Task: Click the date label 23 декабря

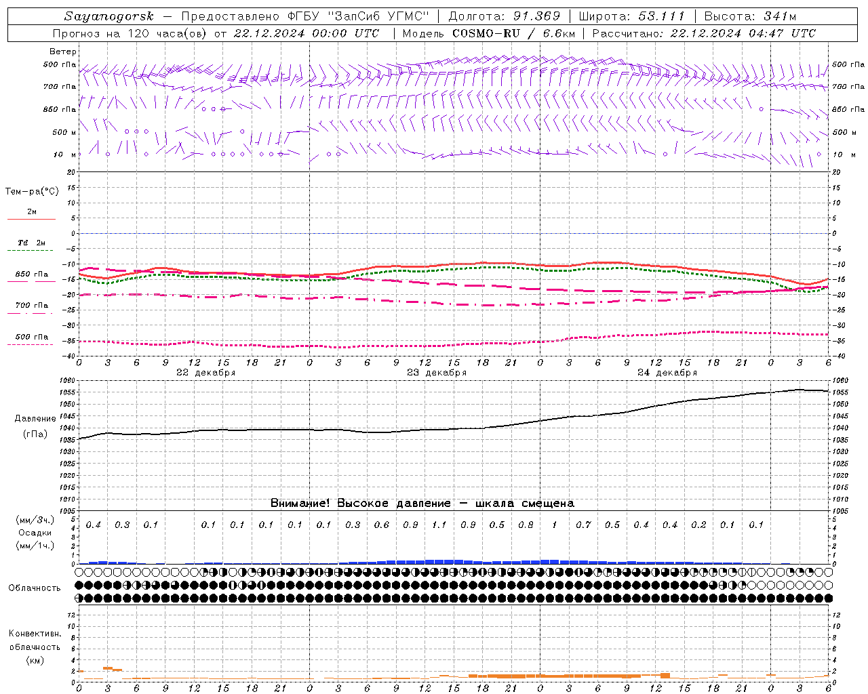Action: pyautogui.click(x=437, y=373)
